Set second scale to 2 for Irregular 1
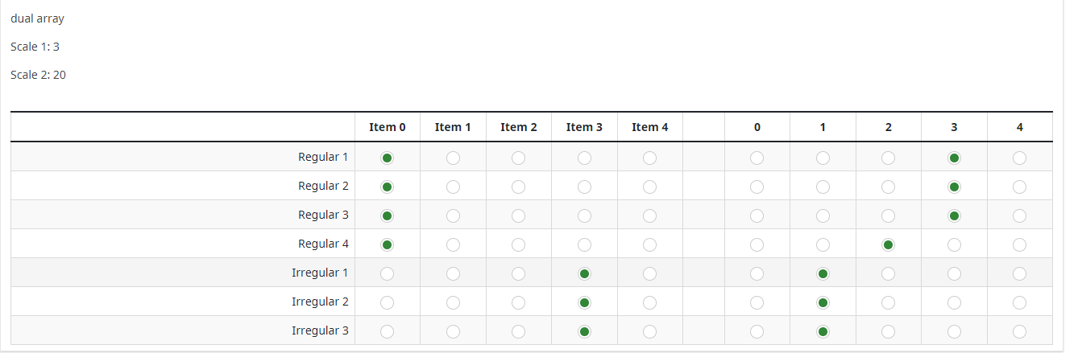1078x353 pixels. tap(888, 273)
